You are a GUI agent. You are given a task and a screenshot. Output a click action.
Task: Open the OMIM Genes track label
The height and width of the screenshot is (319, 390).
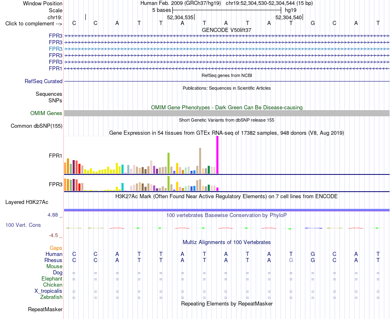click(46, 113)
